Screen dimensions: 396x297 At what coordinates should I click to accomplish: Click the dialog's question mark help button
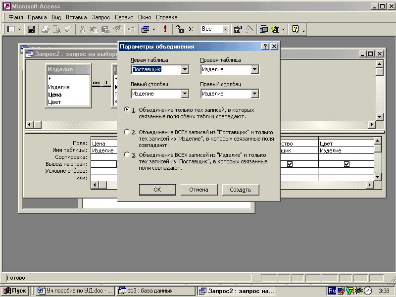265,47
